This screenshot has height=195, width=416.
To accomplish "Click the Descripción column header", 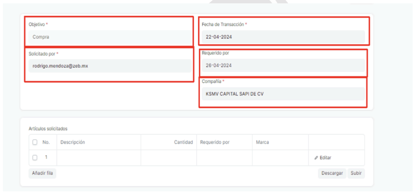I will coord(73,142).
